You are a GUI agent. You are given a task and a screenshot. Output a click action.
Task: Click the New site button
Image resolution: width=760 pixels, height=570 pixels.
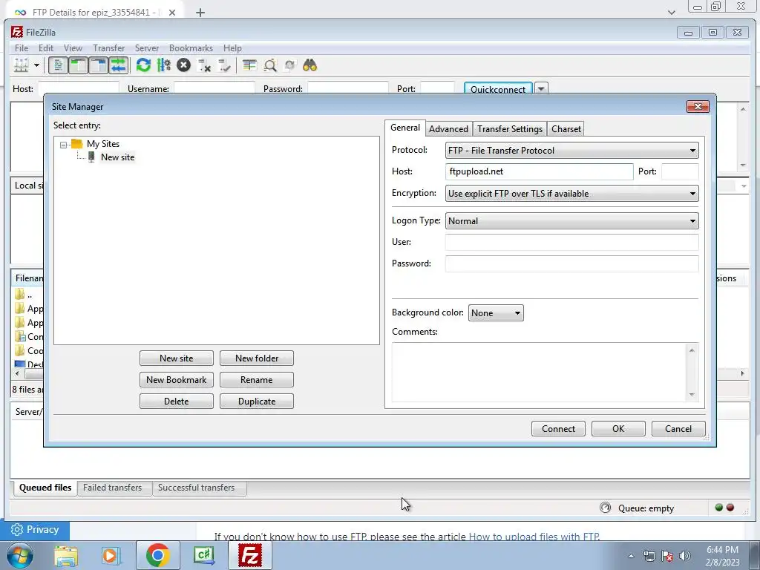point(177,358)
